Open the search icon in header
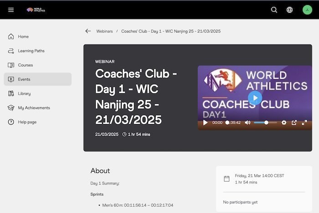319x213 pixels. [274, 10]
